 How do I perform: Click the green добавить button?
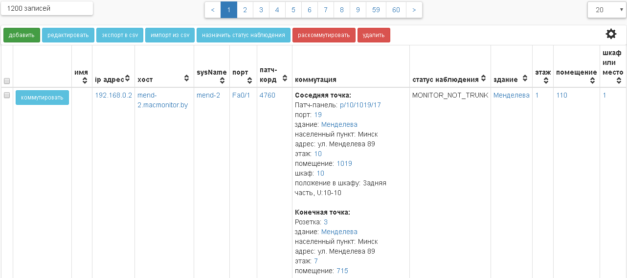22,35
